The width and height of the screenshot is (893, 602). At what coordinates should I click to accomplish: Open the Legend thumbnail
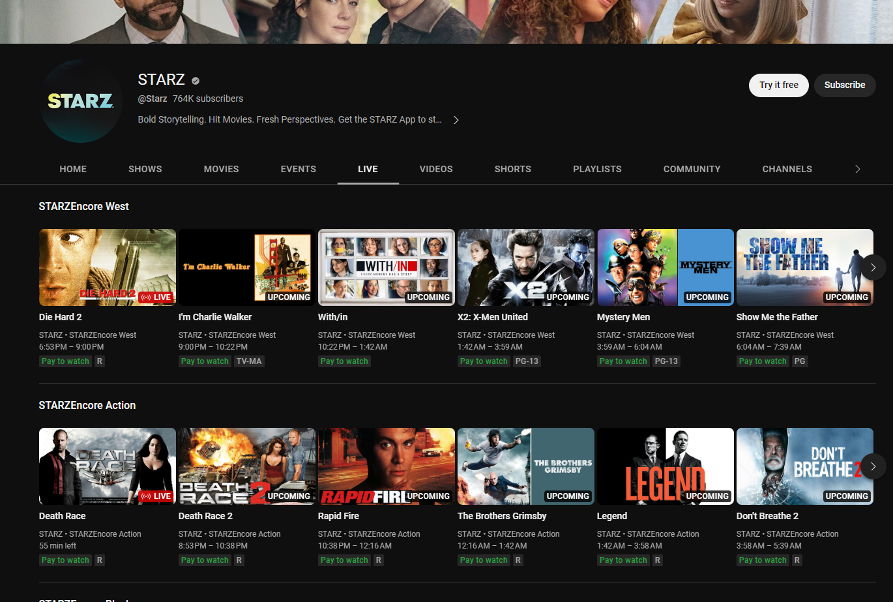[x=666, y=466]
